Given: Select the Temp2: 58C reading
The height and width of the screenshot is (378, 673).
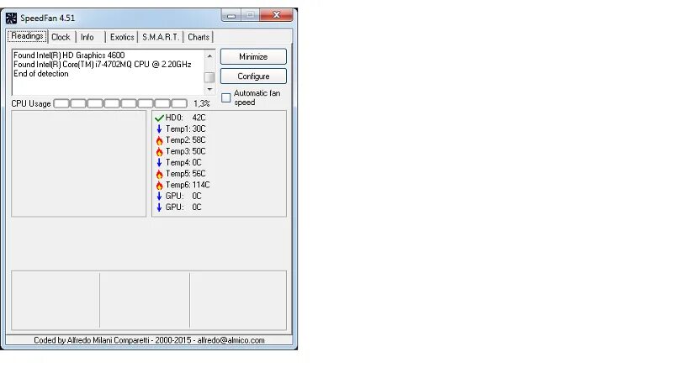Looking at the screenshot, I should pyautogui.click(x=185, y=140).
